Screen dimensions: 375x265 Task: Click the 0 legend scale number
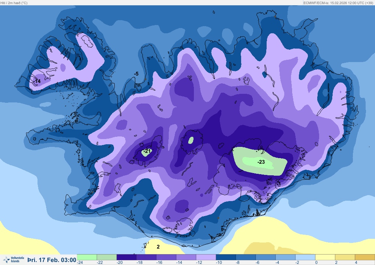tap(316, 263)
